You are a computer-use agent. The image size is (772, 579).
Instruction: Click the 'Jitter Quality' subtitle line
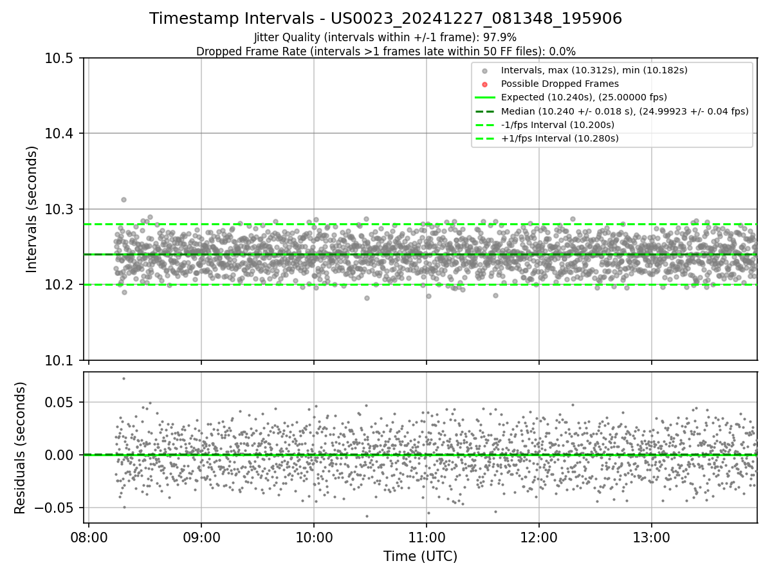tap(385, 37)
